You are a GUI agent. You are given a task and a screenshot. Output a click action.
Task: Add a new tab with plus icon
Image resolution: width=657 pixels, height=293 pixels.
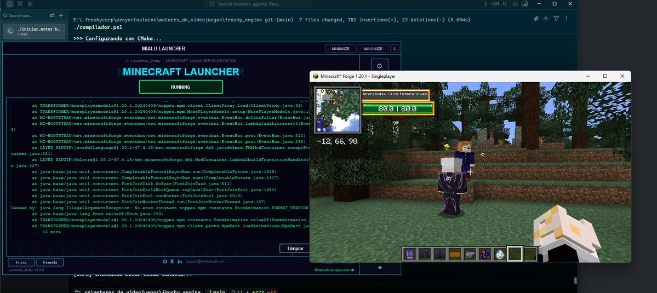[x=61, y=15]
